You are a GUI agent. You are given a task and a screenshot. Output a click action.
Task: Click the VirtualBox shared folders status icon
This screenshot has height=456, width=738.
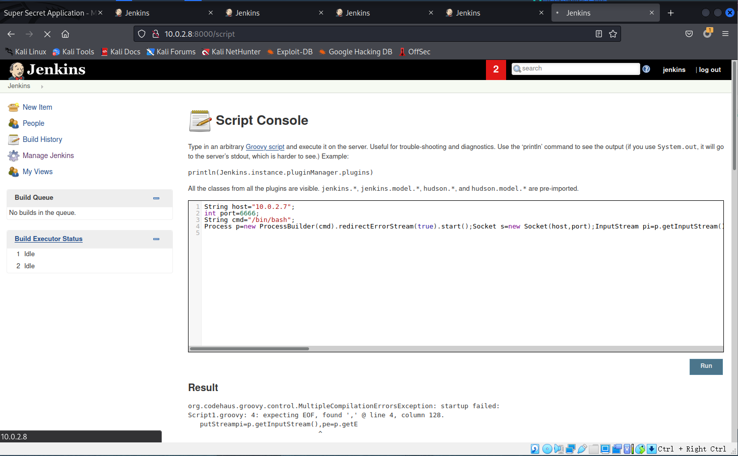[594, 449]
